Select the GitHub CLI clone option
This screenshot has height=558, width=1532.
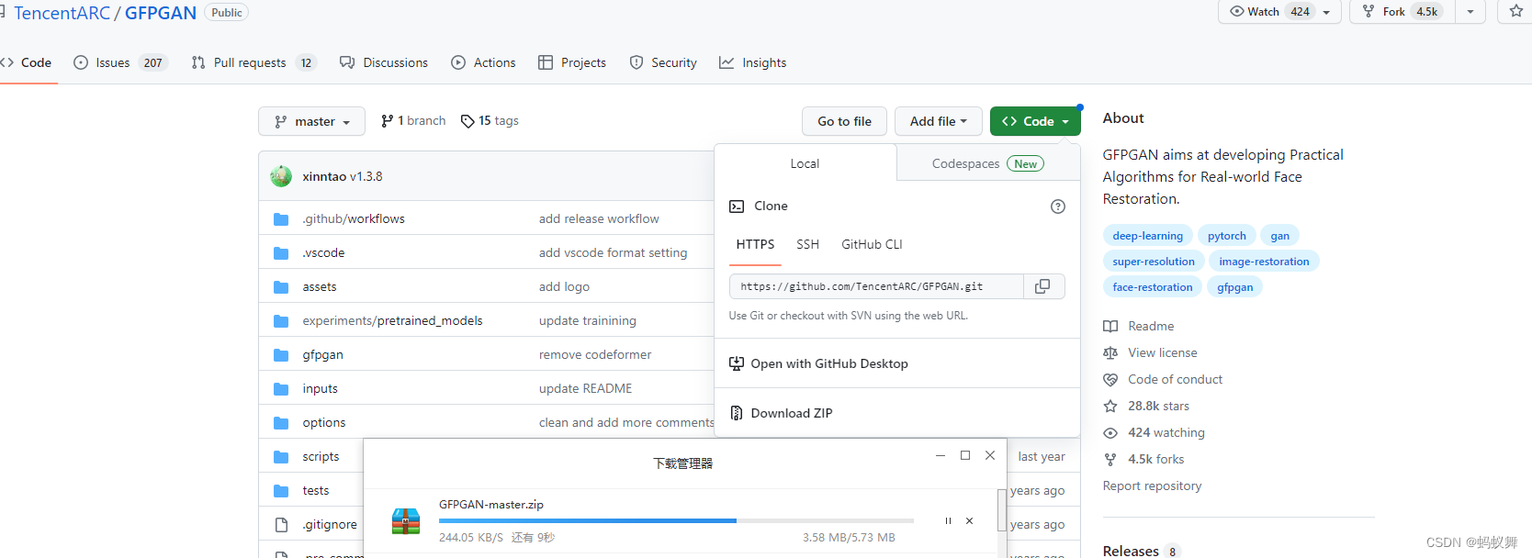[872, 244]
